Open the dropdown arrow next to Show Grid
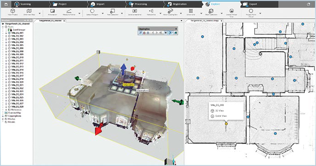Screen dimensions: 316x166 [x=201, y=14]
